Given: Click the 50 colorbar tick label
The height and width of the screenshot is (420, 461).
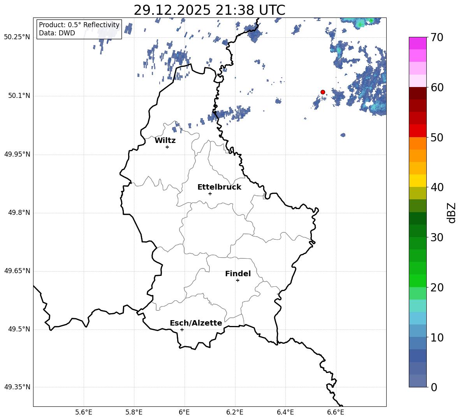Looking at the screenshot, I should pyautogui.click(x=437, y=138).
